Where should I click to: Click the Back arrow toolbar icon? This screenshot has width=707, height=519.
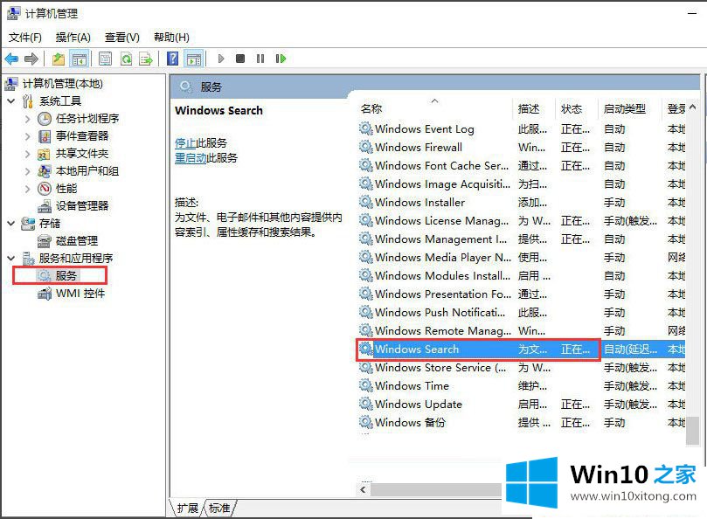pyautogui.click(x=11, y=59)
